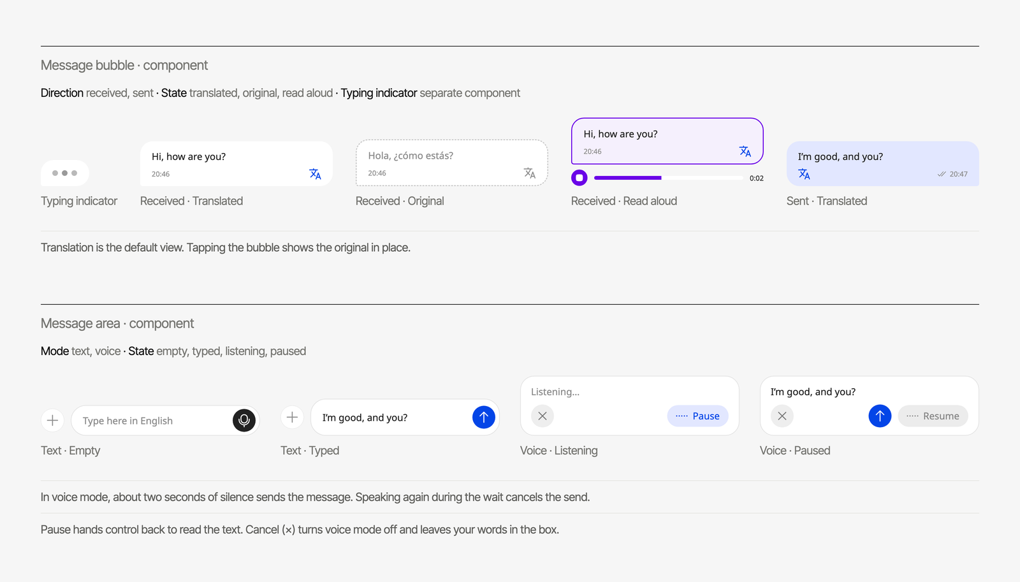The height and width of the screenshot is (582, 1020).
Task: Click the 'Received · Read aloud' label
Action: point(624,201)
